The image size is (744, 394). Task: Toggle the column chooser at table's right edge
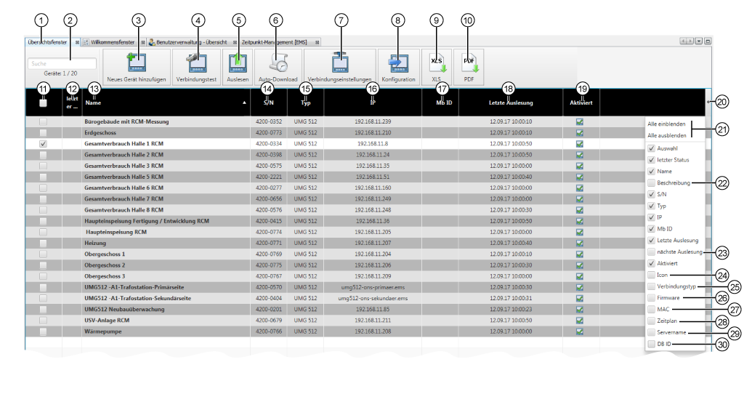708,102
